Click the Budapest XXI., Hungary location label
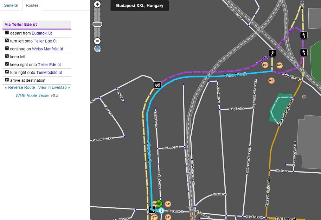321x220 pixels. [x=139, y=6]
